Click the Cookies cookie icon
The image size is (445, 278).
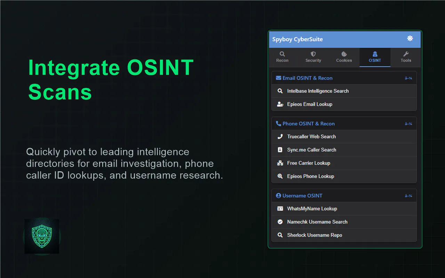344,54
